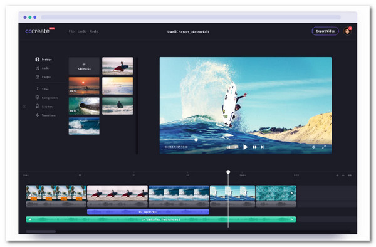Click the preview progress slider knob
The height and width of the screenshot is (247, 376).
[196, 140]
